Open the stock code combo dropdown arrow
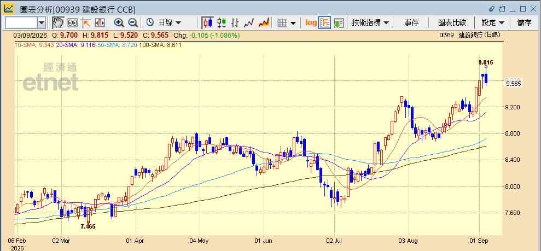 [x=42, y=23]
